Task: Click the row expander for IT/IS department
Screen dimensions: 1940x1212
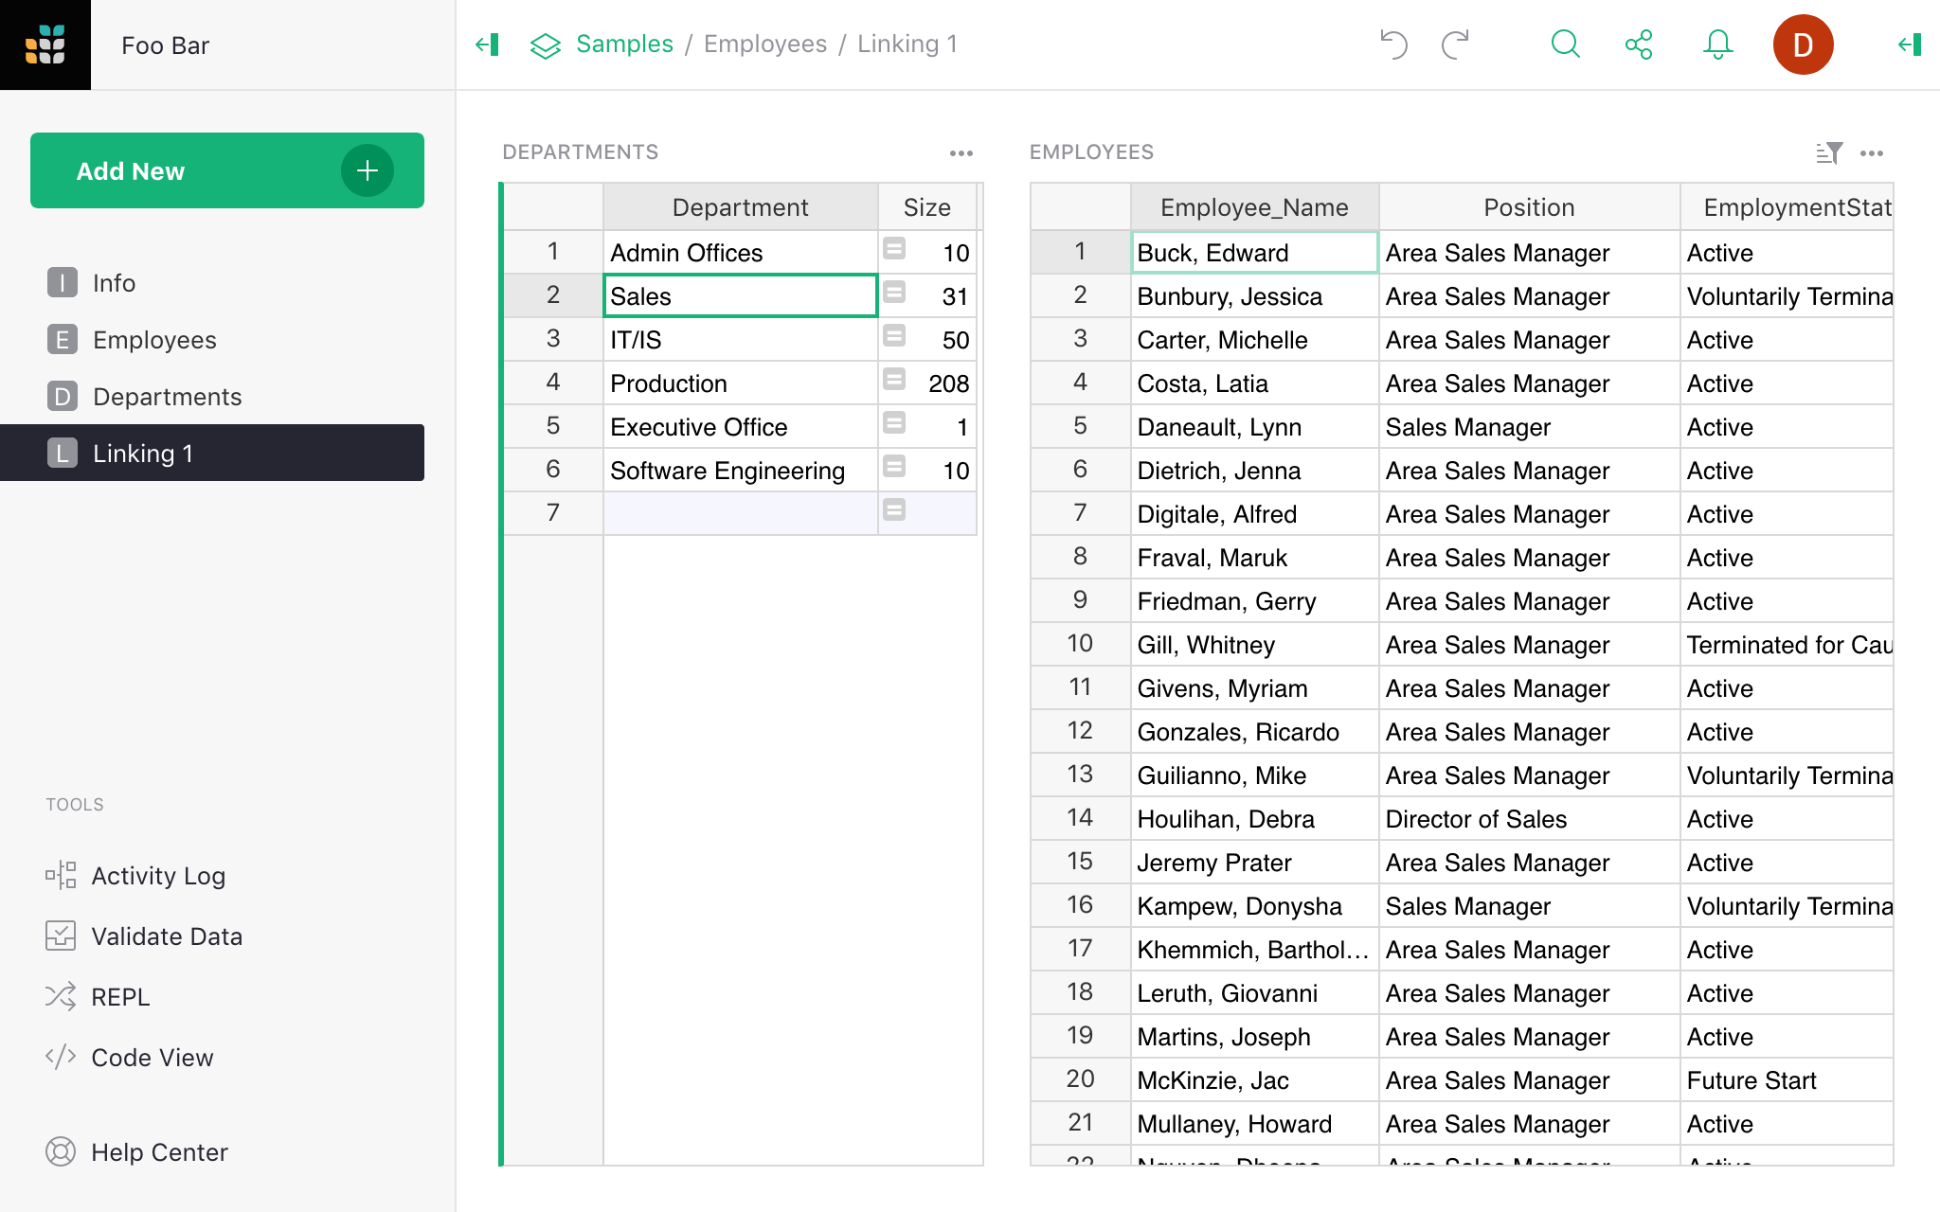Action: coord(895,339)
